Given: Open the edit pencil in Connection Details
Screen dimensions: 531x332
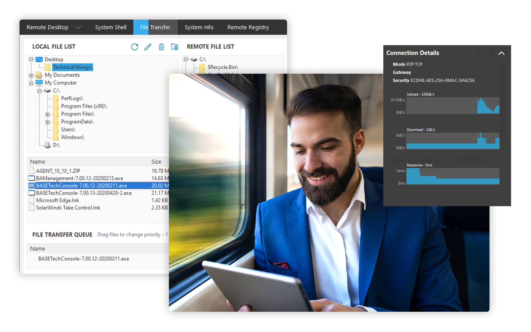Looking at the screenshot, I should pyautogui.click(x=479, y=53).
